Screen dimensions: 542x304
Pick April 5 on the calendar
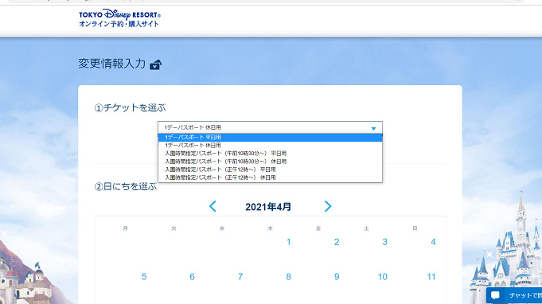coord(144,277)
